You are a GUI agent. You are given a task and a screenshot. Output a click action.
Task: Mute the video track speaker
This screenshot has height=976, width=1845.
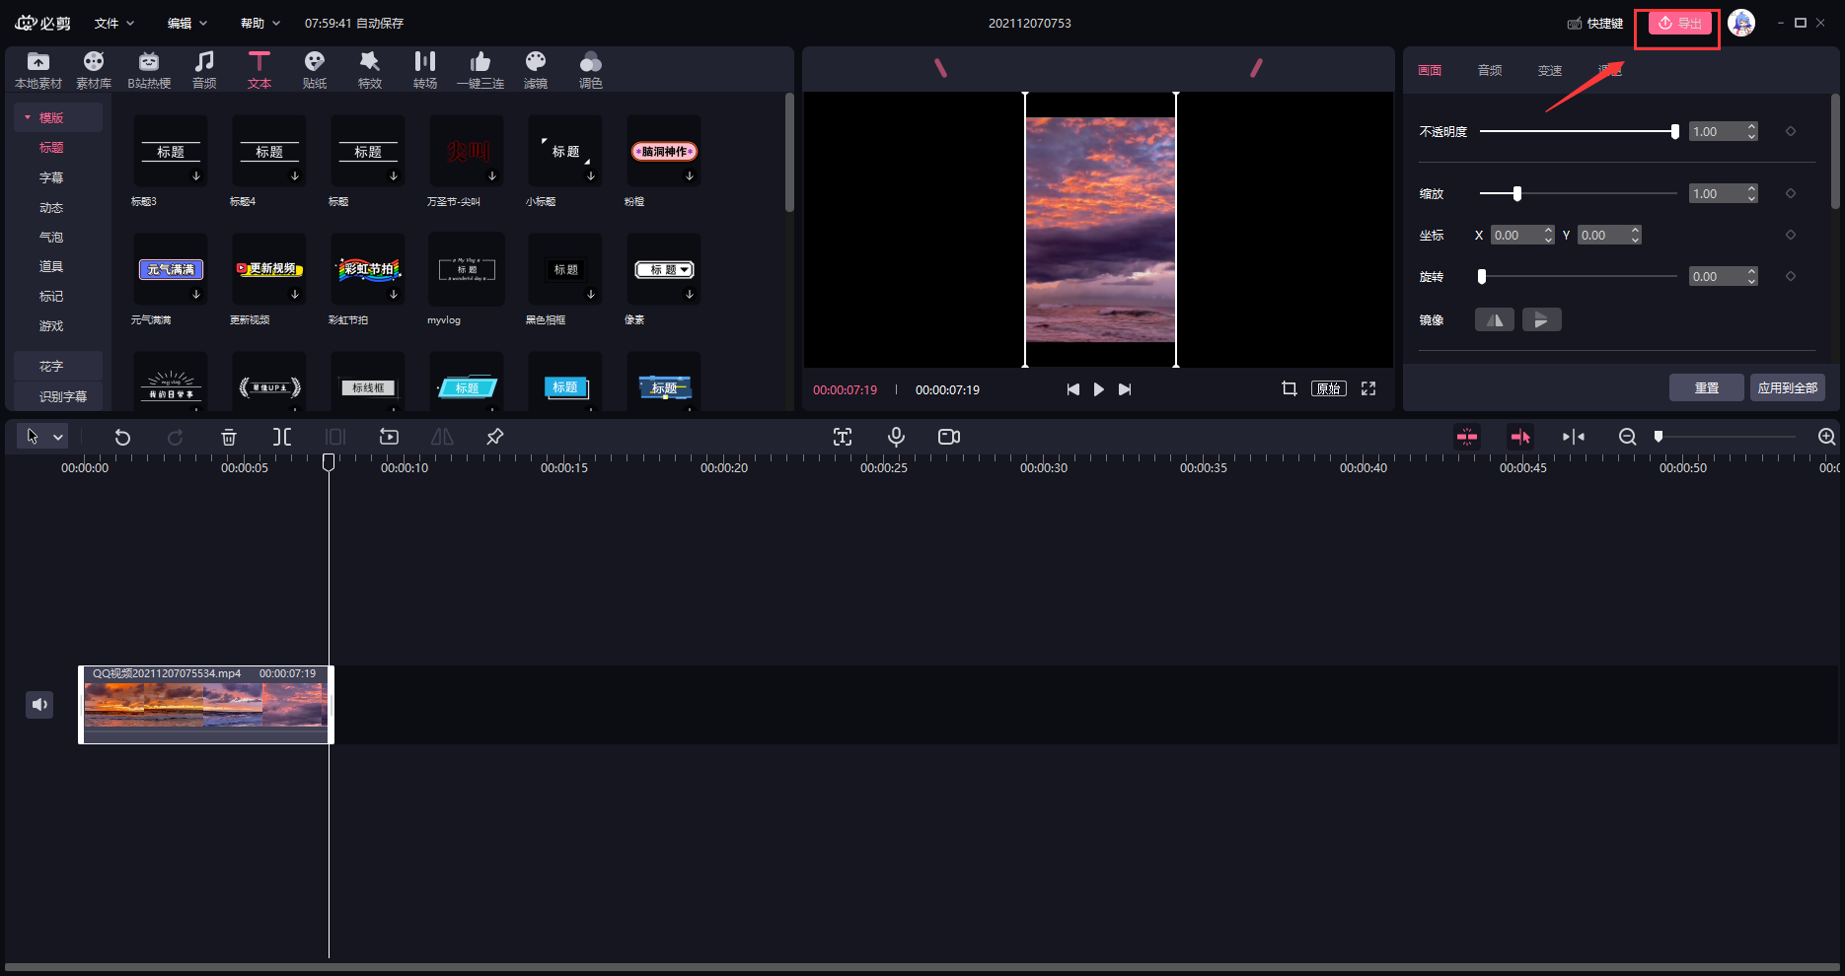[39, 704]
